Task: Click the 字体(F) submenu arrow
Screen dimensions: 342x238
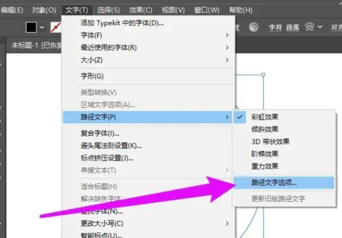Action: pos(227,35)
